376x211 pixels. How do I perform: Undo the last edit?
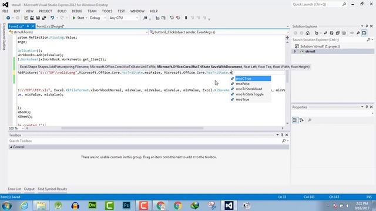[52, 18]
